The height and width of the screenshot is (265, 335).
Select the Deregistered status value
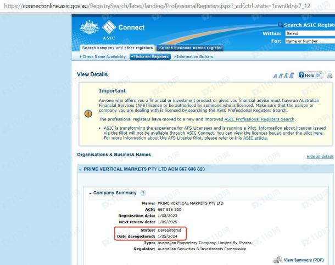point(170,231)
